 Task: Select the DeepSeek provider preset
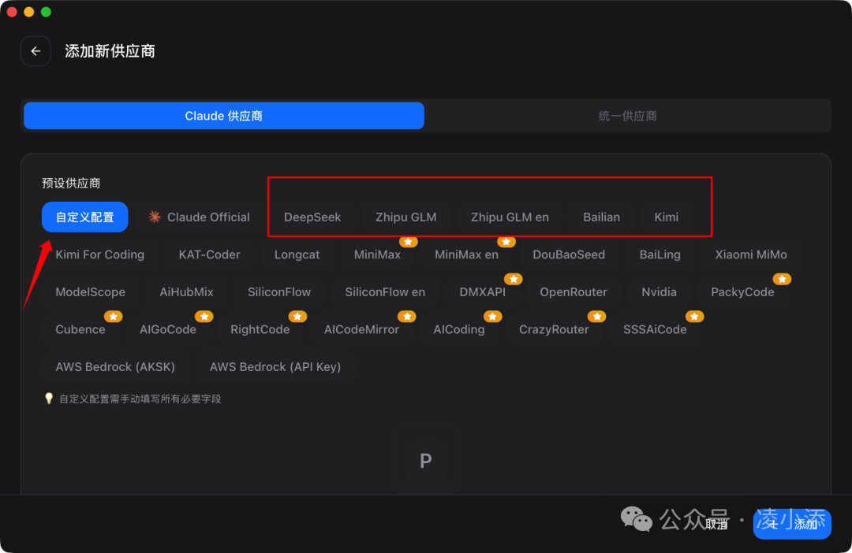pyautogui.click(x=312, y=217)
